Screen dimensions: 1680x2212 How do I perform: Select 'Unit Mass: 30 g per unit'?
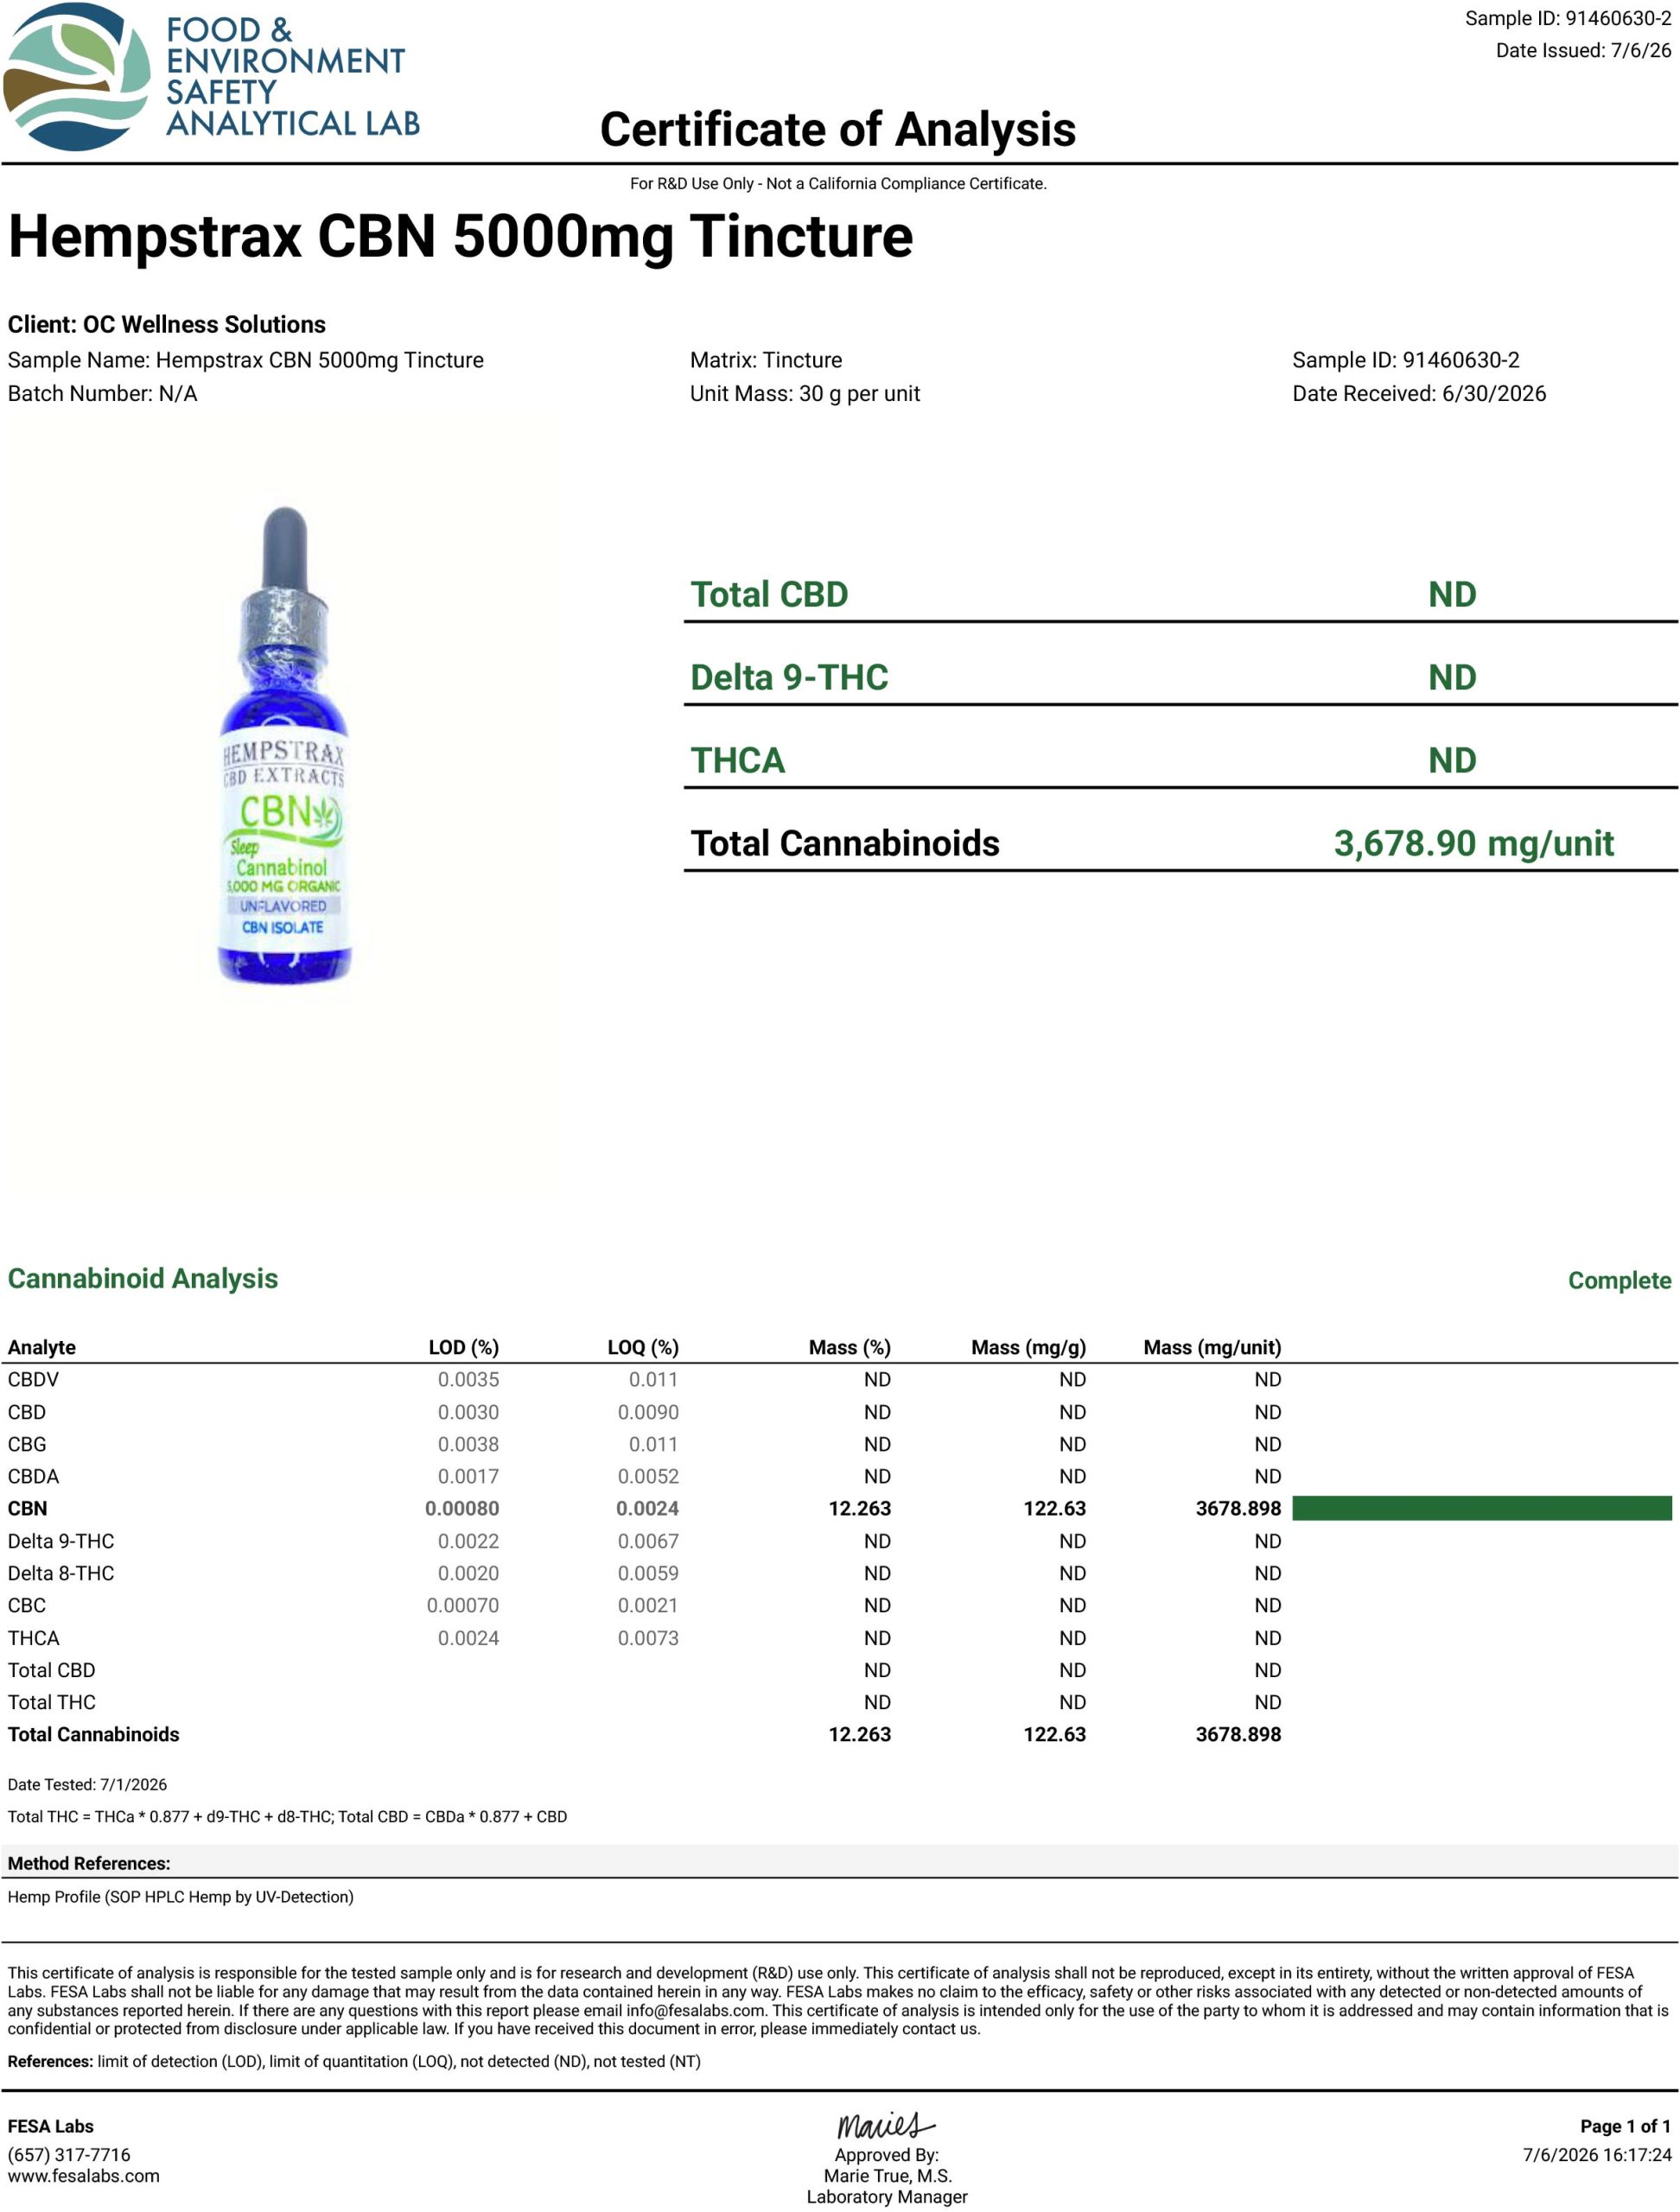805,394
